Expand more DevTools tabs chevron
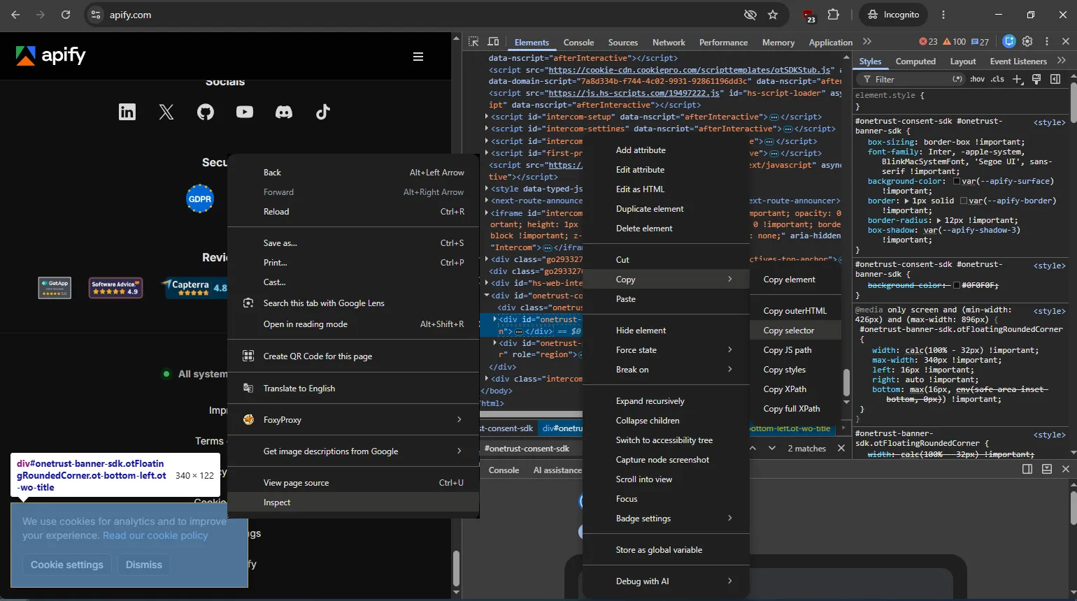1077x601 pixels. pyautogui.click(x=867, y=42)
